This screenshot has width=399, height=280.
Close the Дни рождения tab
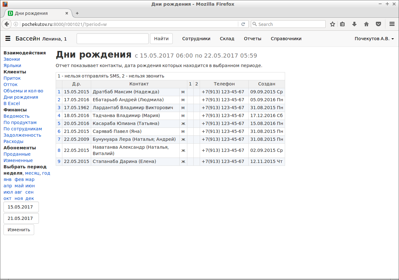pos(67,13)
